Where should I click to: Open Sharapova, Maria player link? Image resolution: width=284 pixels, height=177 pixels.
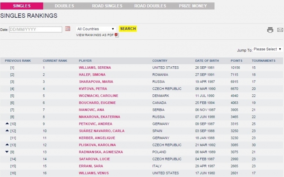(x=96, y=82)
